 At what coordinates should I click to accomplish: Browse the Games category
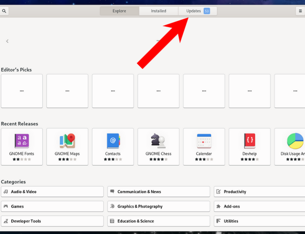point(52,206)
